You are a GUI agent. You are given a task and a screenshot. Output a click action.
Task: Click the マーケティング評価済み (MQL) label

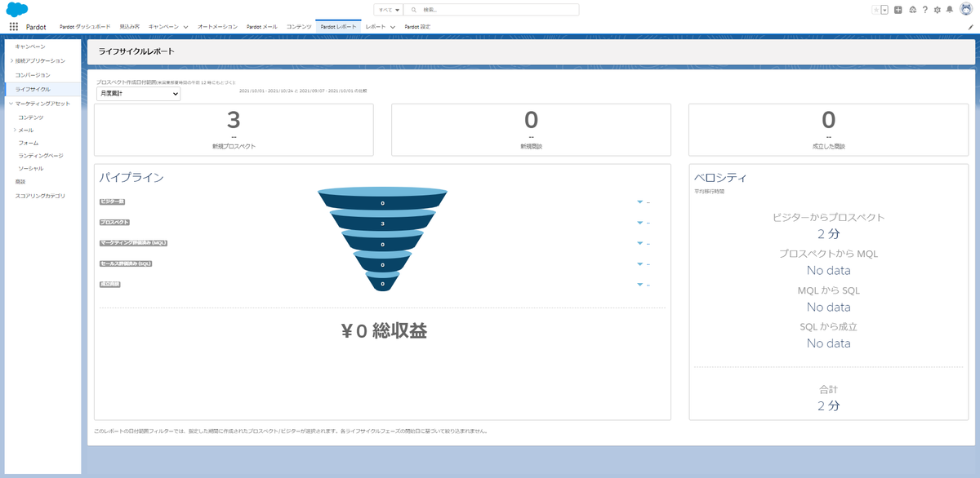[x=133, y=243]
